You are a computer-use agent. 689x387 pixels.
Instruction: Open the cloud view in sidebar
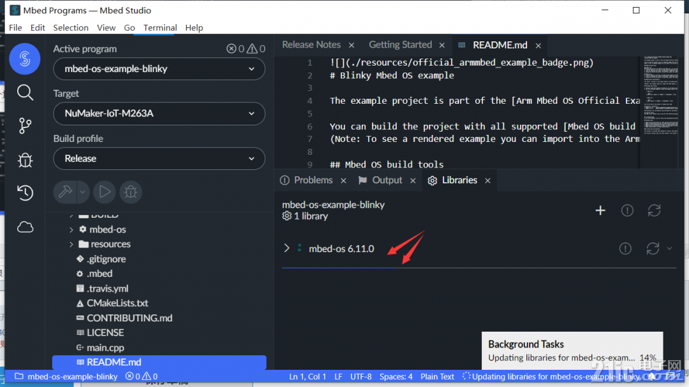click(25, 227)
